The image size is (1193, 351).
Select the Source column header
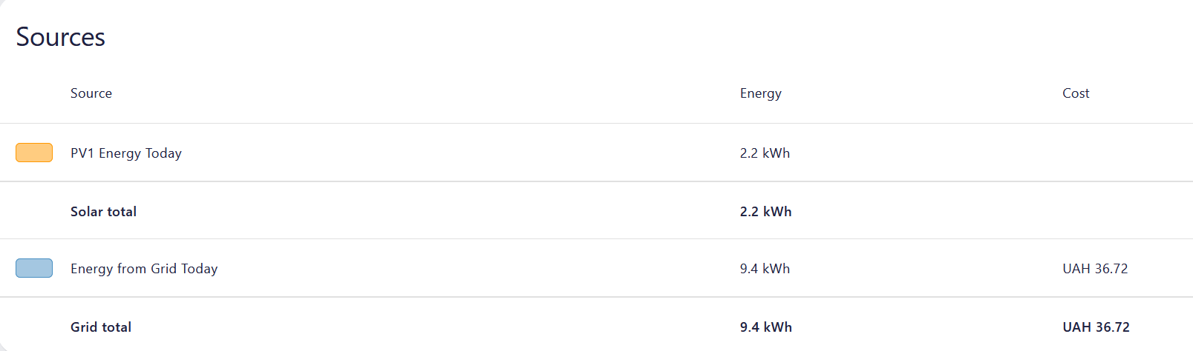point(91,93)
